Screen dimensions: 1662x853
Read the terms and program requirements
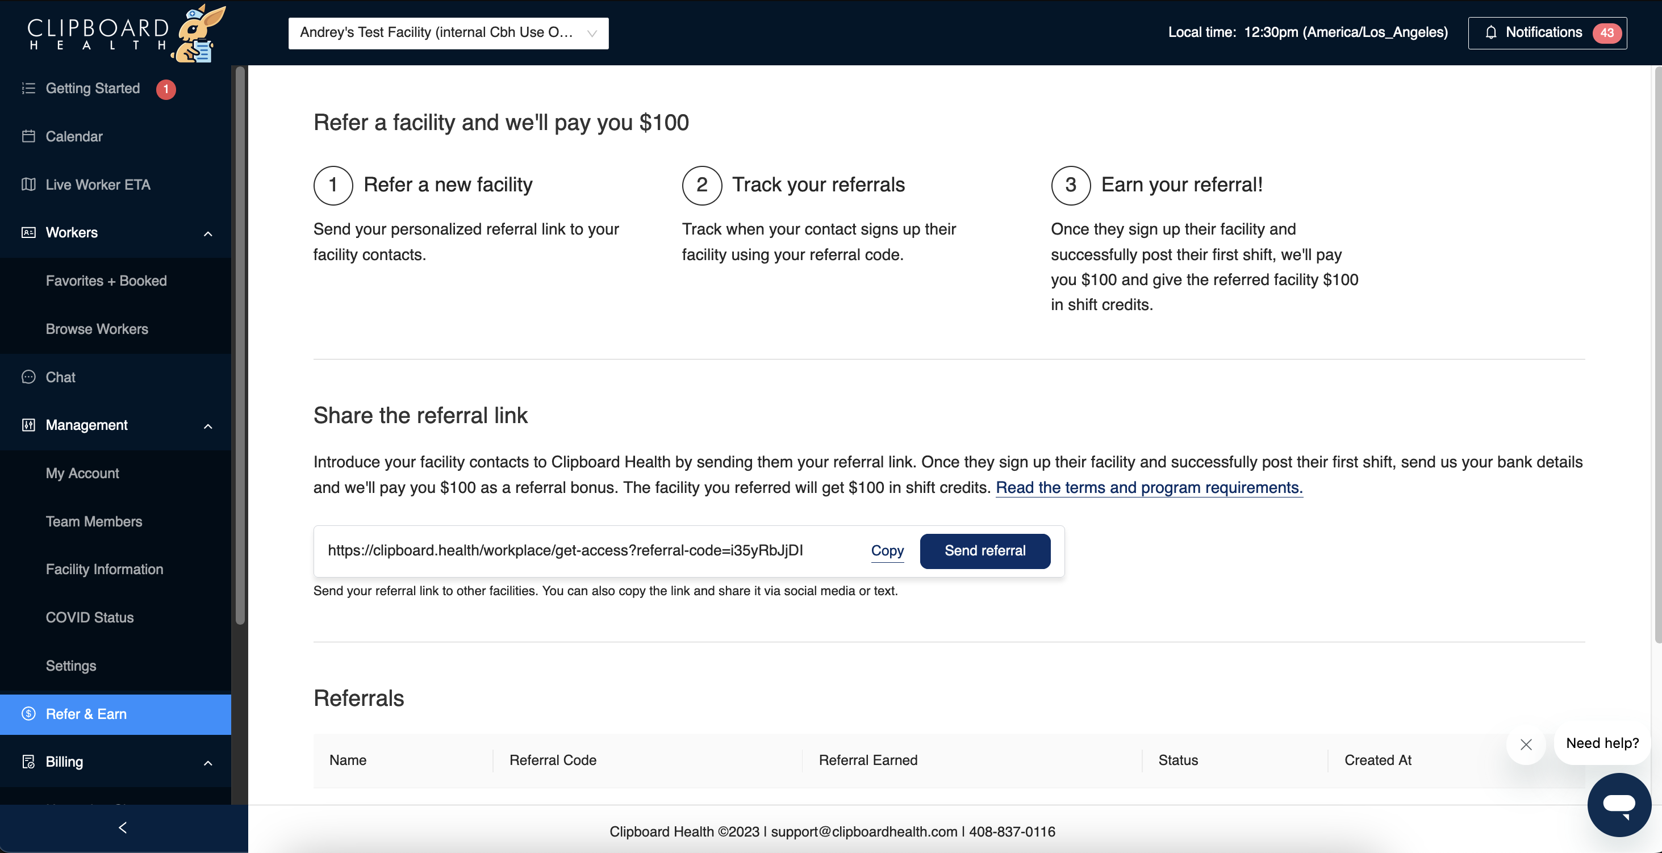(1149, 487)
